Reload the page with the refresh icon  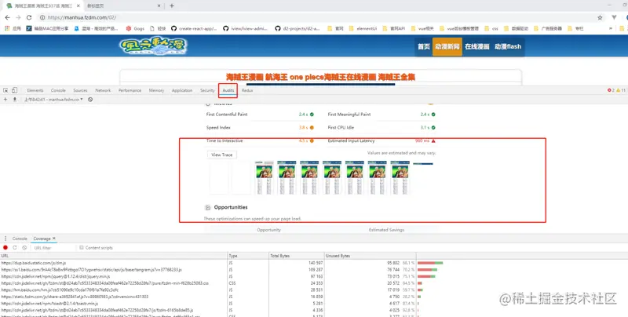pos(29,17)
